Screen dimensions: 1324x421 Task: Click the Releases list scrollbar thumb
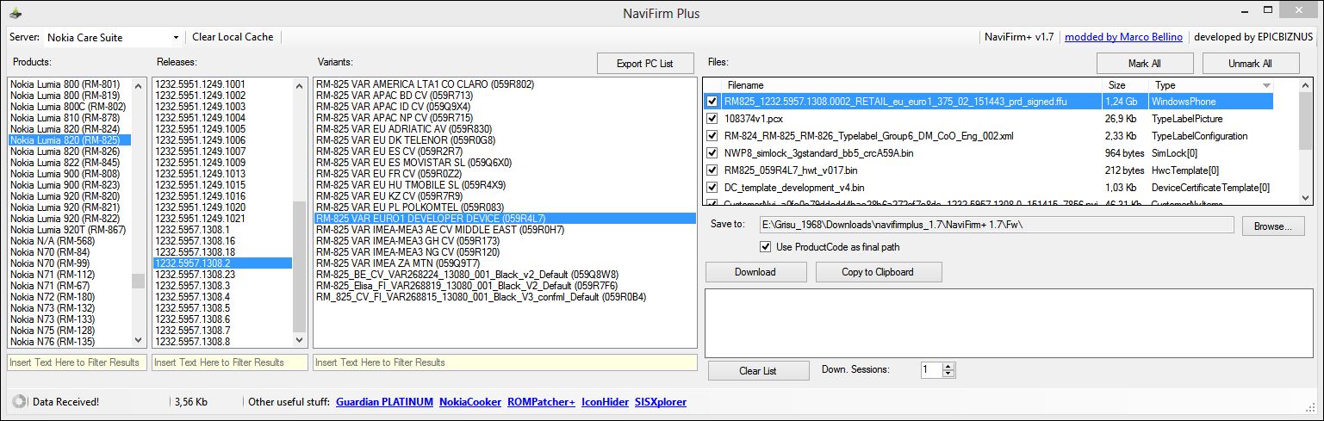coord(300,267)
